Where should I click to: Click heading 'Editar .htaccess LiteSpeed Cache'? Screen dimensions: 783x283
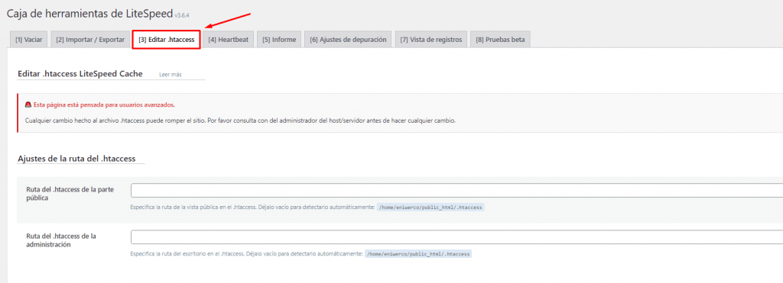80,74
